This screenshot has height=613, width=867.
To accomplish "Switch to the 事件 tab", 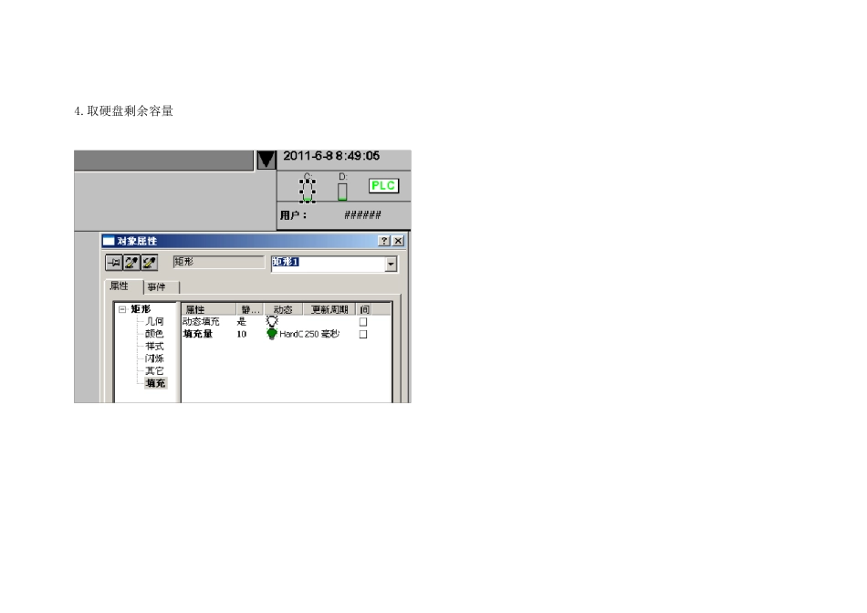I will click(x=156, y=286).
